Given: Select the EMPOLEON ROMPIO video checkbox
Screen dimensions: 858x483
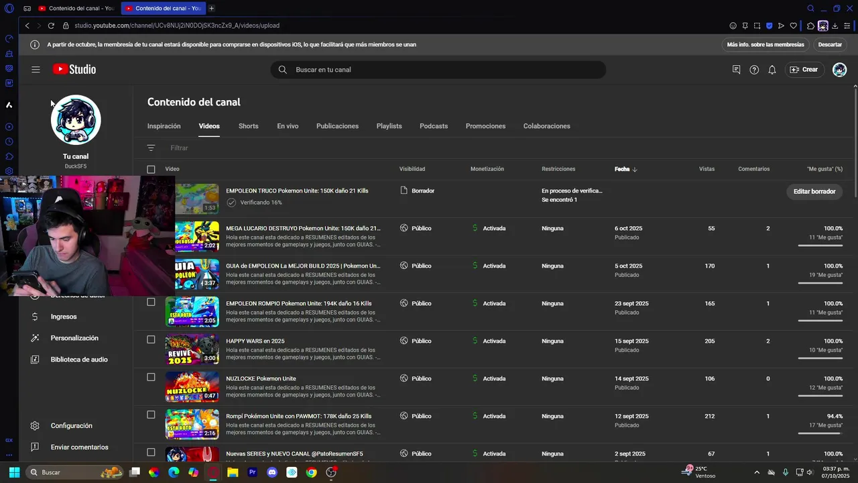Looking at the screenshot, I should 151,302.
